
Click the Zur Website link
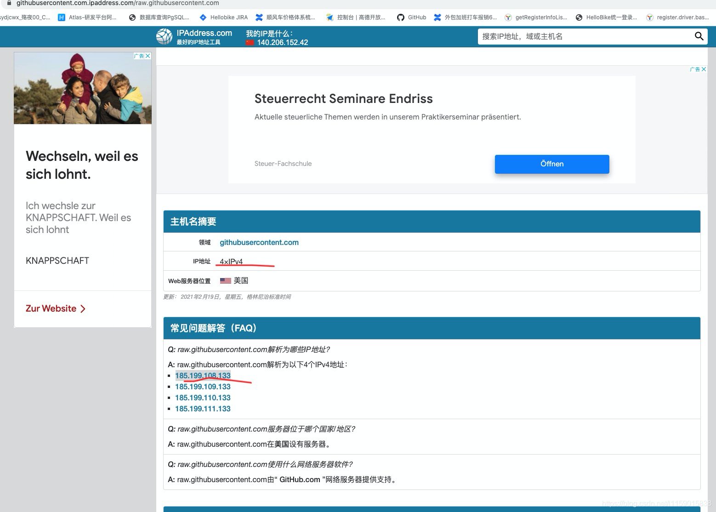pyautogui.click(x=56, y=309)
